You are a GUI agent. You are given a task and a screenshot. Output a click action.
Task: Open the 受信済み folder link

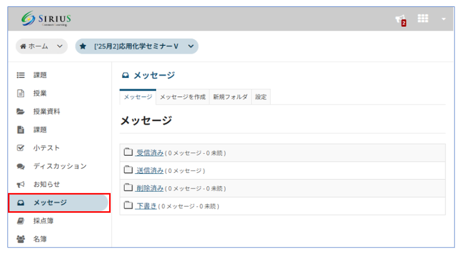150,153
